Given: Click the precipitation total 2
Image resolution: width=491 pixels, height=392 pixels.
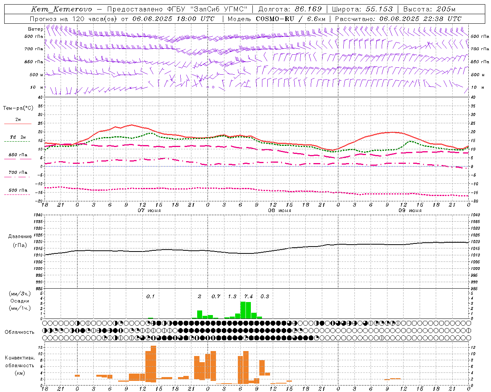Looking at the screenshot, I should [x=199, y=296].
